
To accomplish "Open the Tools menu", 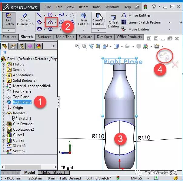I will pyautogui.click(x=96, y=7).
